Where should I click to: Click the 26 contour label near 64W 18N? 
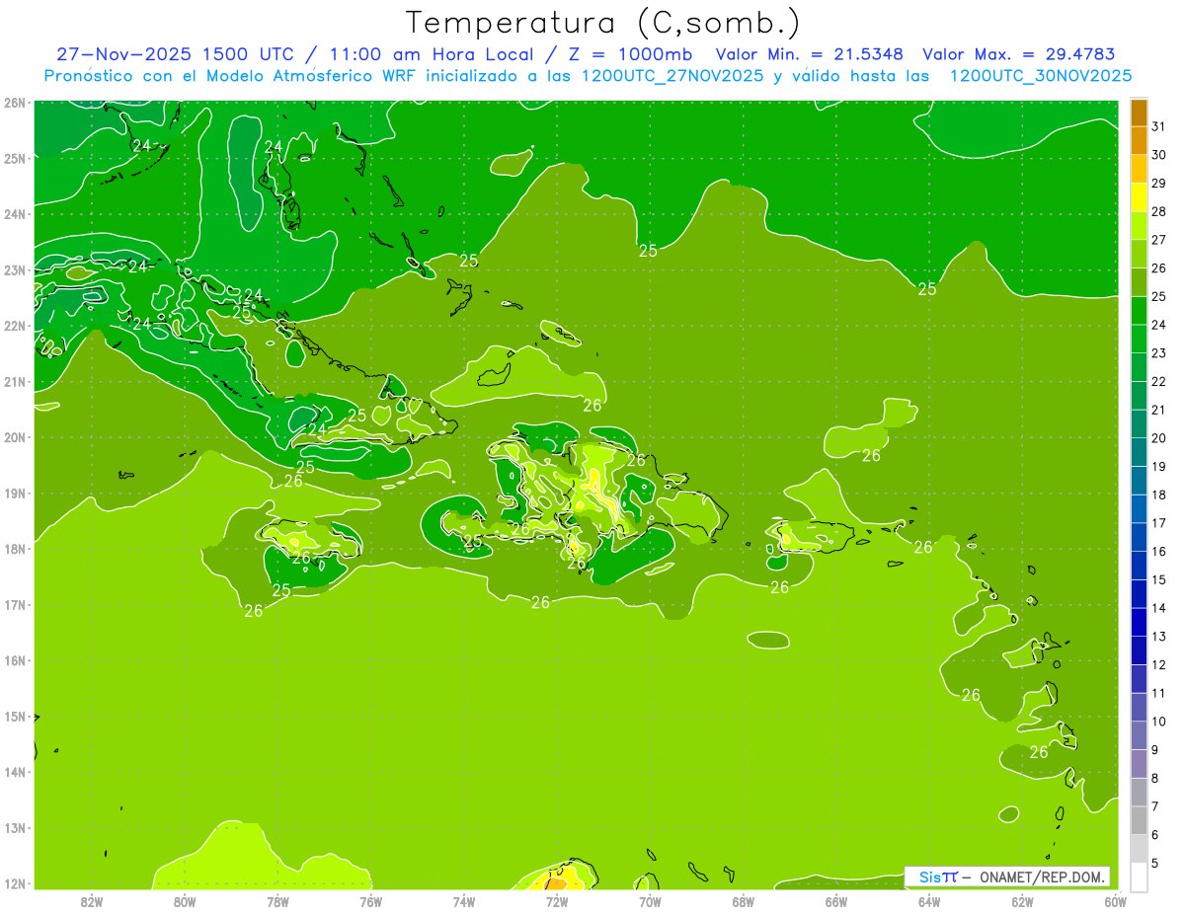pyautogui.click(x=923, y=547)
